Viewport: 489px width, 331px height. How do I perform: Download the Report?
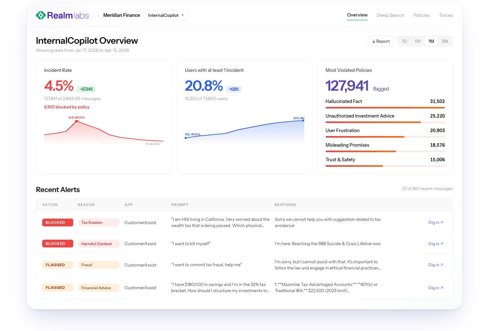coord(381,41)
